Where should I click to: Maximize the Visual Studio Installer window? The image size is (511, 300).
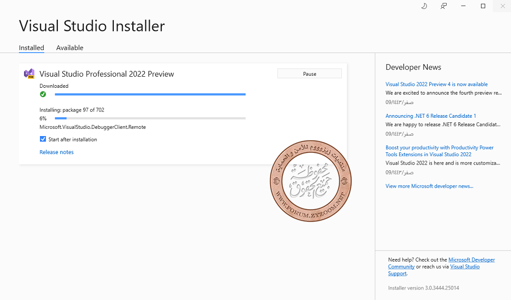tap(483, 6)
